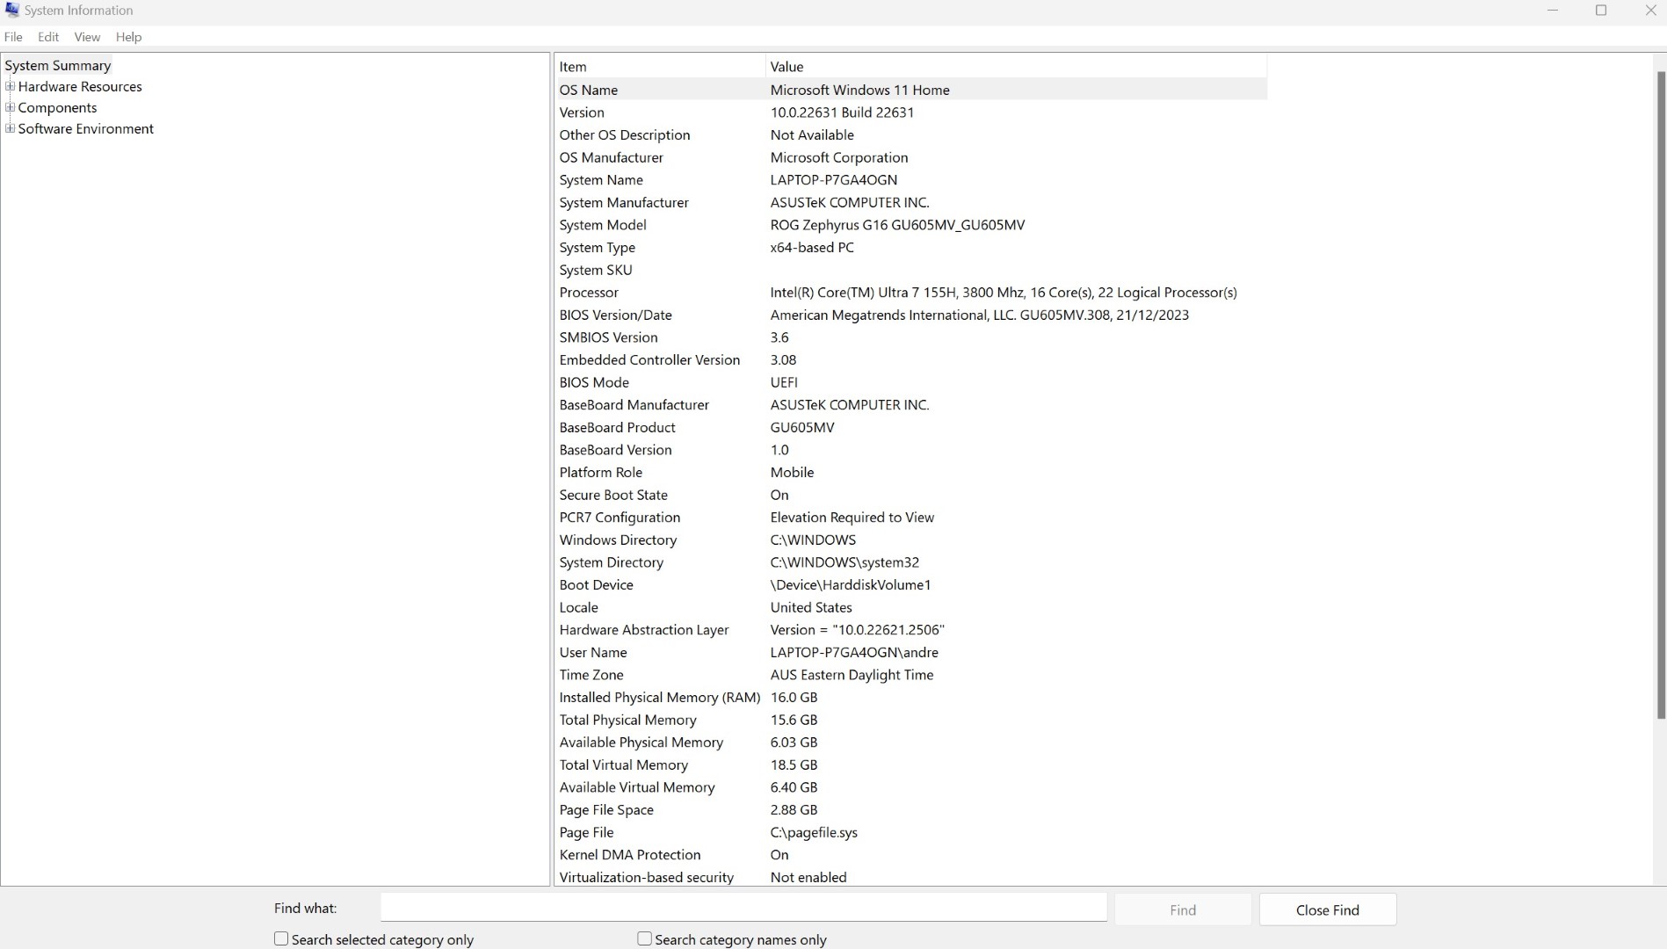The image size is (1667, 949).
Task: Open the View menu
Action: click(x=87, y=37)
